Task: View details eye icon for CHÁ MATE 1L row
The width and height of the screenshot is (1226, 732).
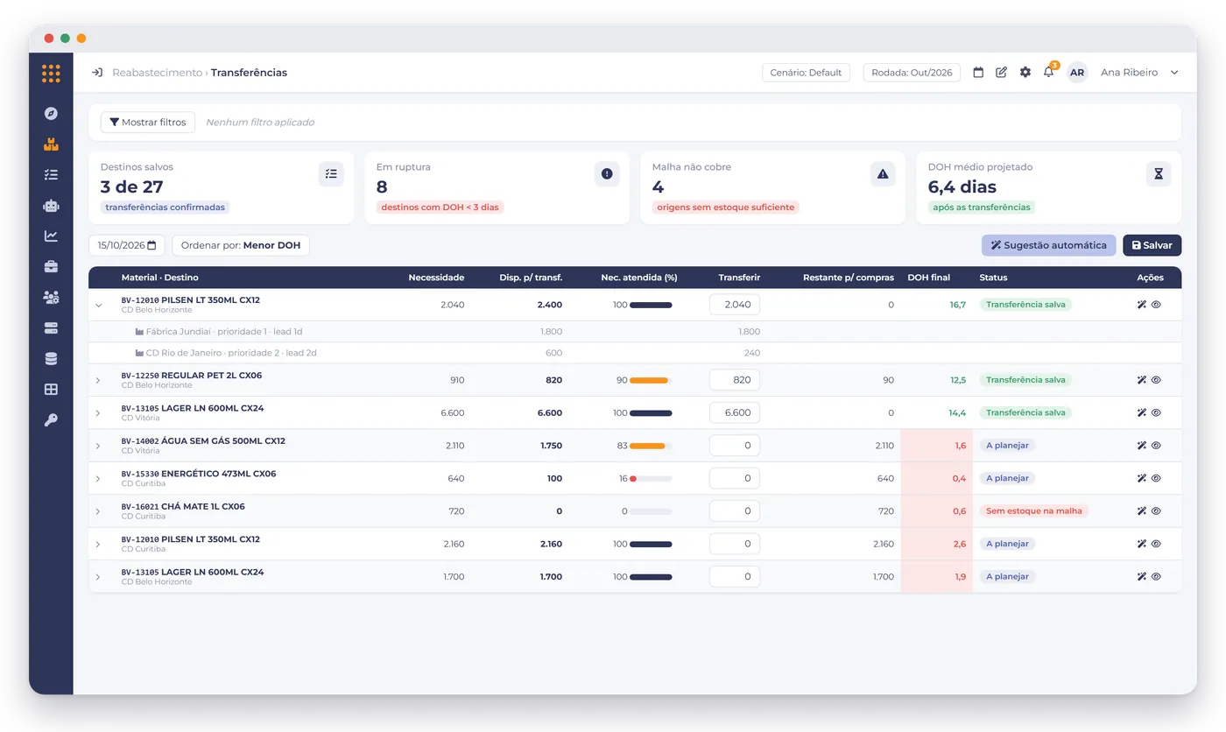Action: (1156, 511)
